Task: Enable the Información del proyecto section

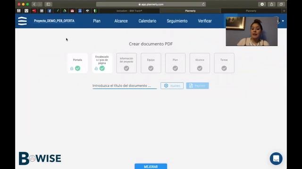Action: [x=126, y=68]
